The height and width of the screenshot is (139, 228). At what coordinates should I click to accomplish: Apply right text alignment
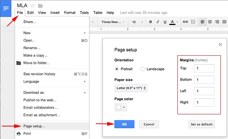pos(217,22)
